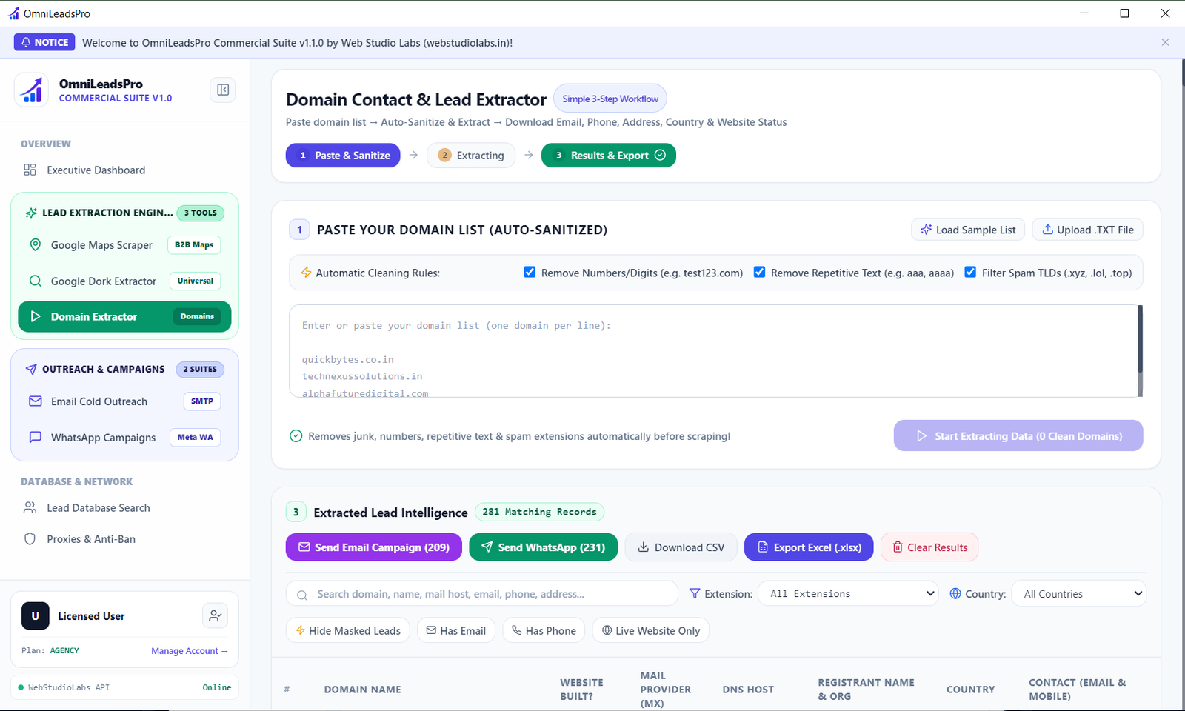Click the globe icon next to Country

955,593
